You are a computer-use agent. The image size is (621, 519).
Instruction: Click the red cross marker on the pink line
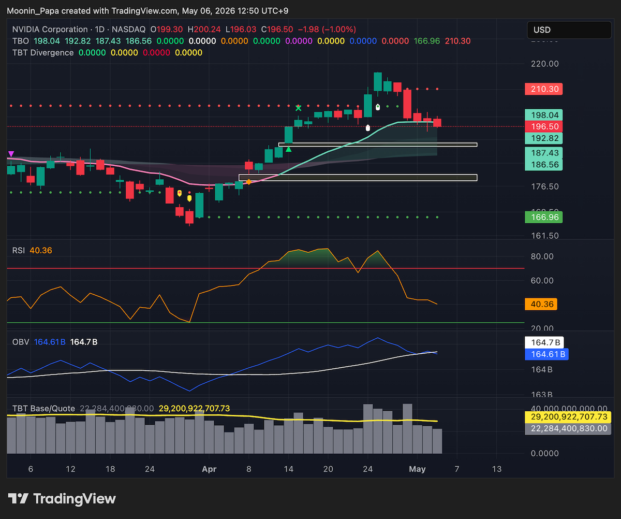209,189
